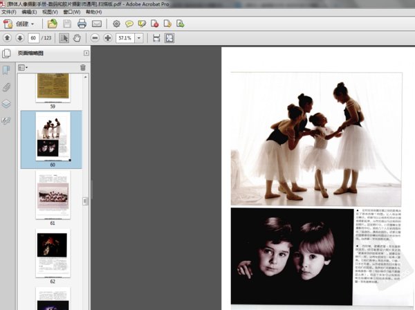
Task: Go to the previous page arrow
Action: pos(7,37)
